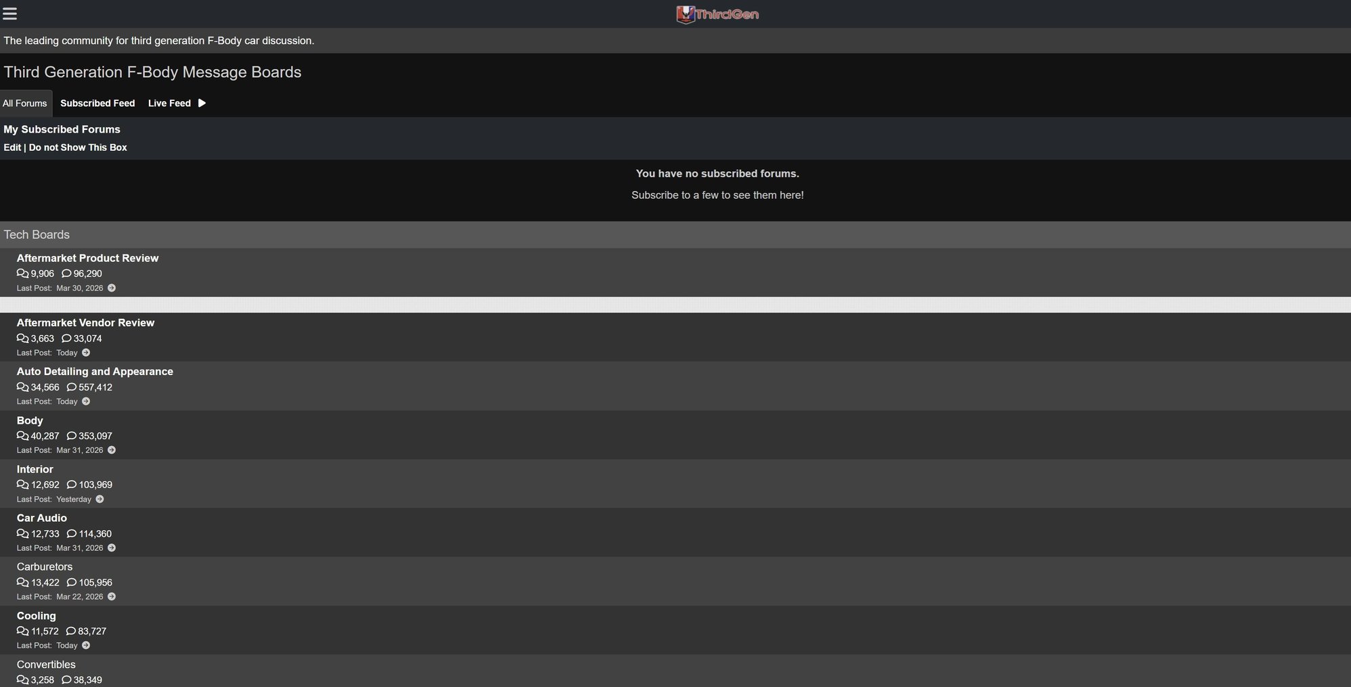1351x687 pixels.
Task: Go to last post in Auto Detailing forum
Action: 86,401
